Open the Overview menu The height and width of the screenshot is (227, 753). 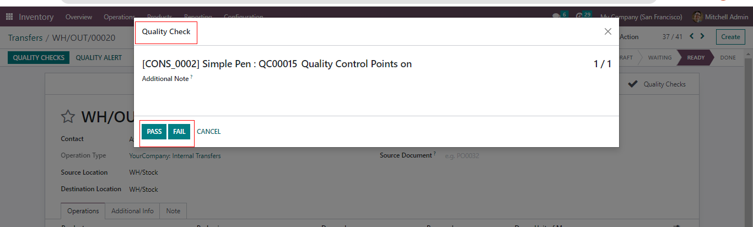click(79, 17)
